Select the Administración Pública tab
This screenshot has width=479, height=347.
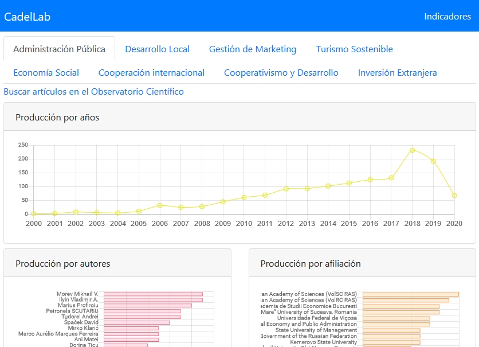point(59,49)
